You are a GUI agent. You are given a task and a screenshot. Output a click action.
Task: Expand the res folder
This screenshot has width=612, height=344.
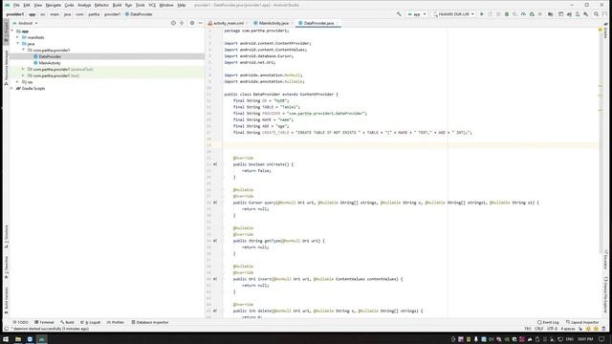click(18, 82)
